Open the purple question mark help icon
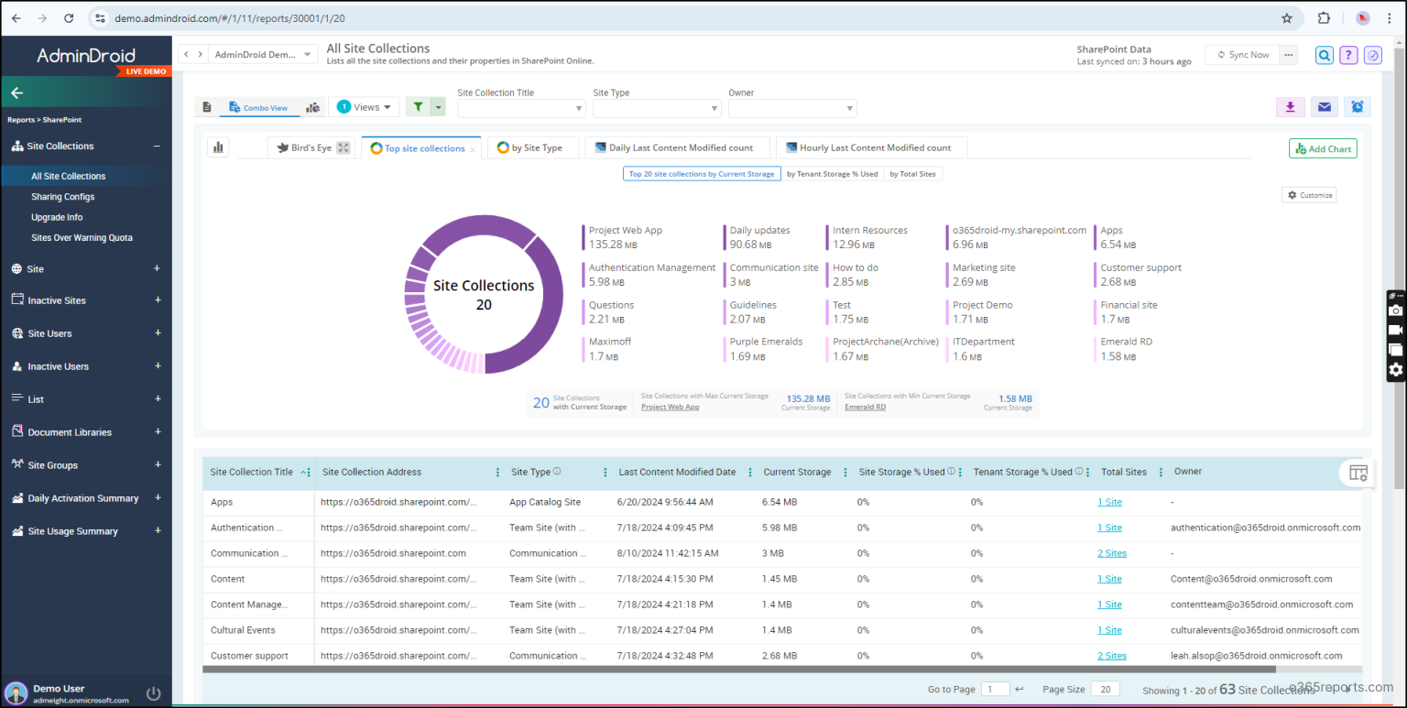1407x708 pixels. pyautogui.click(x=1348, y=55)
